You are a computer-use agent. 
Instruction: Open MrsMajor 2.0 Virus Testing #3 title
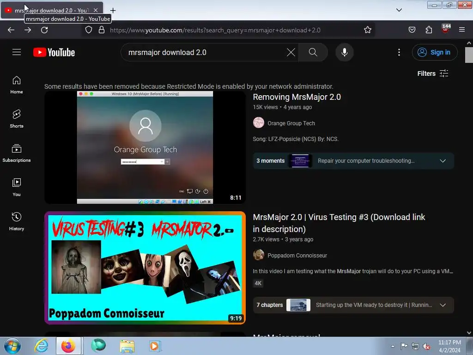[x=339, y=223]
